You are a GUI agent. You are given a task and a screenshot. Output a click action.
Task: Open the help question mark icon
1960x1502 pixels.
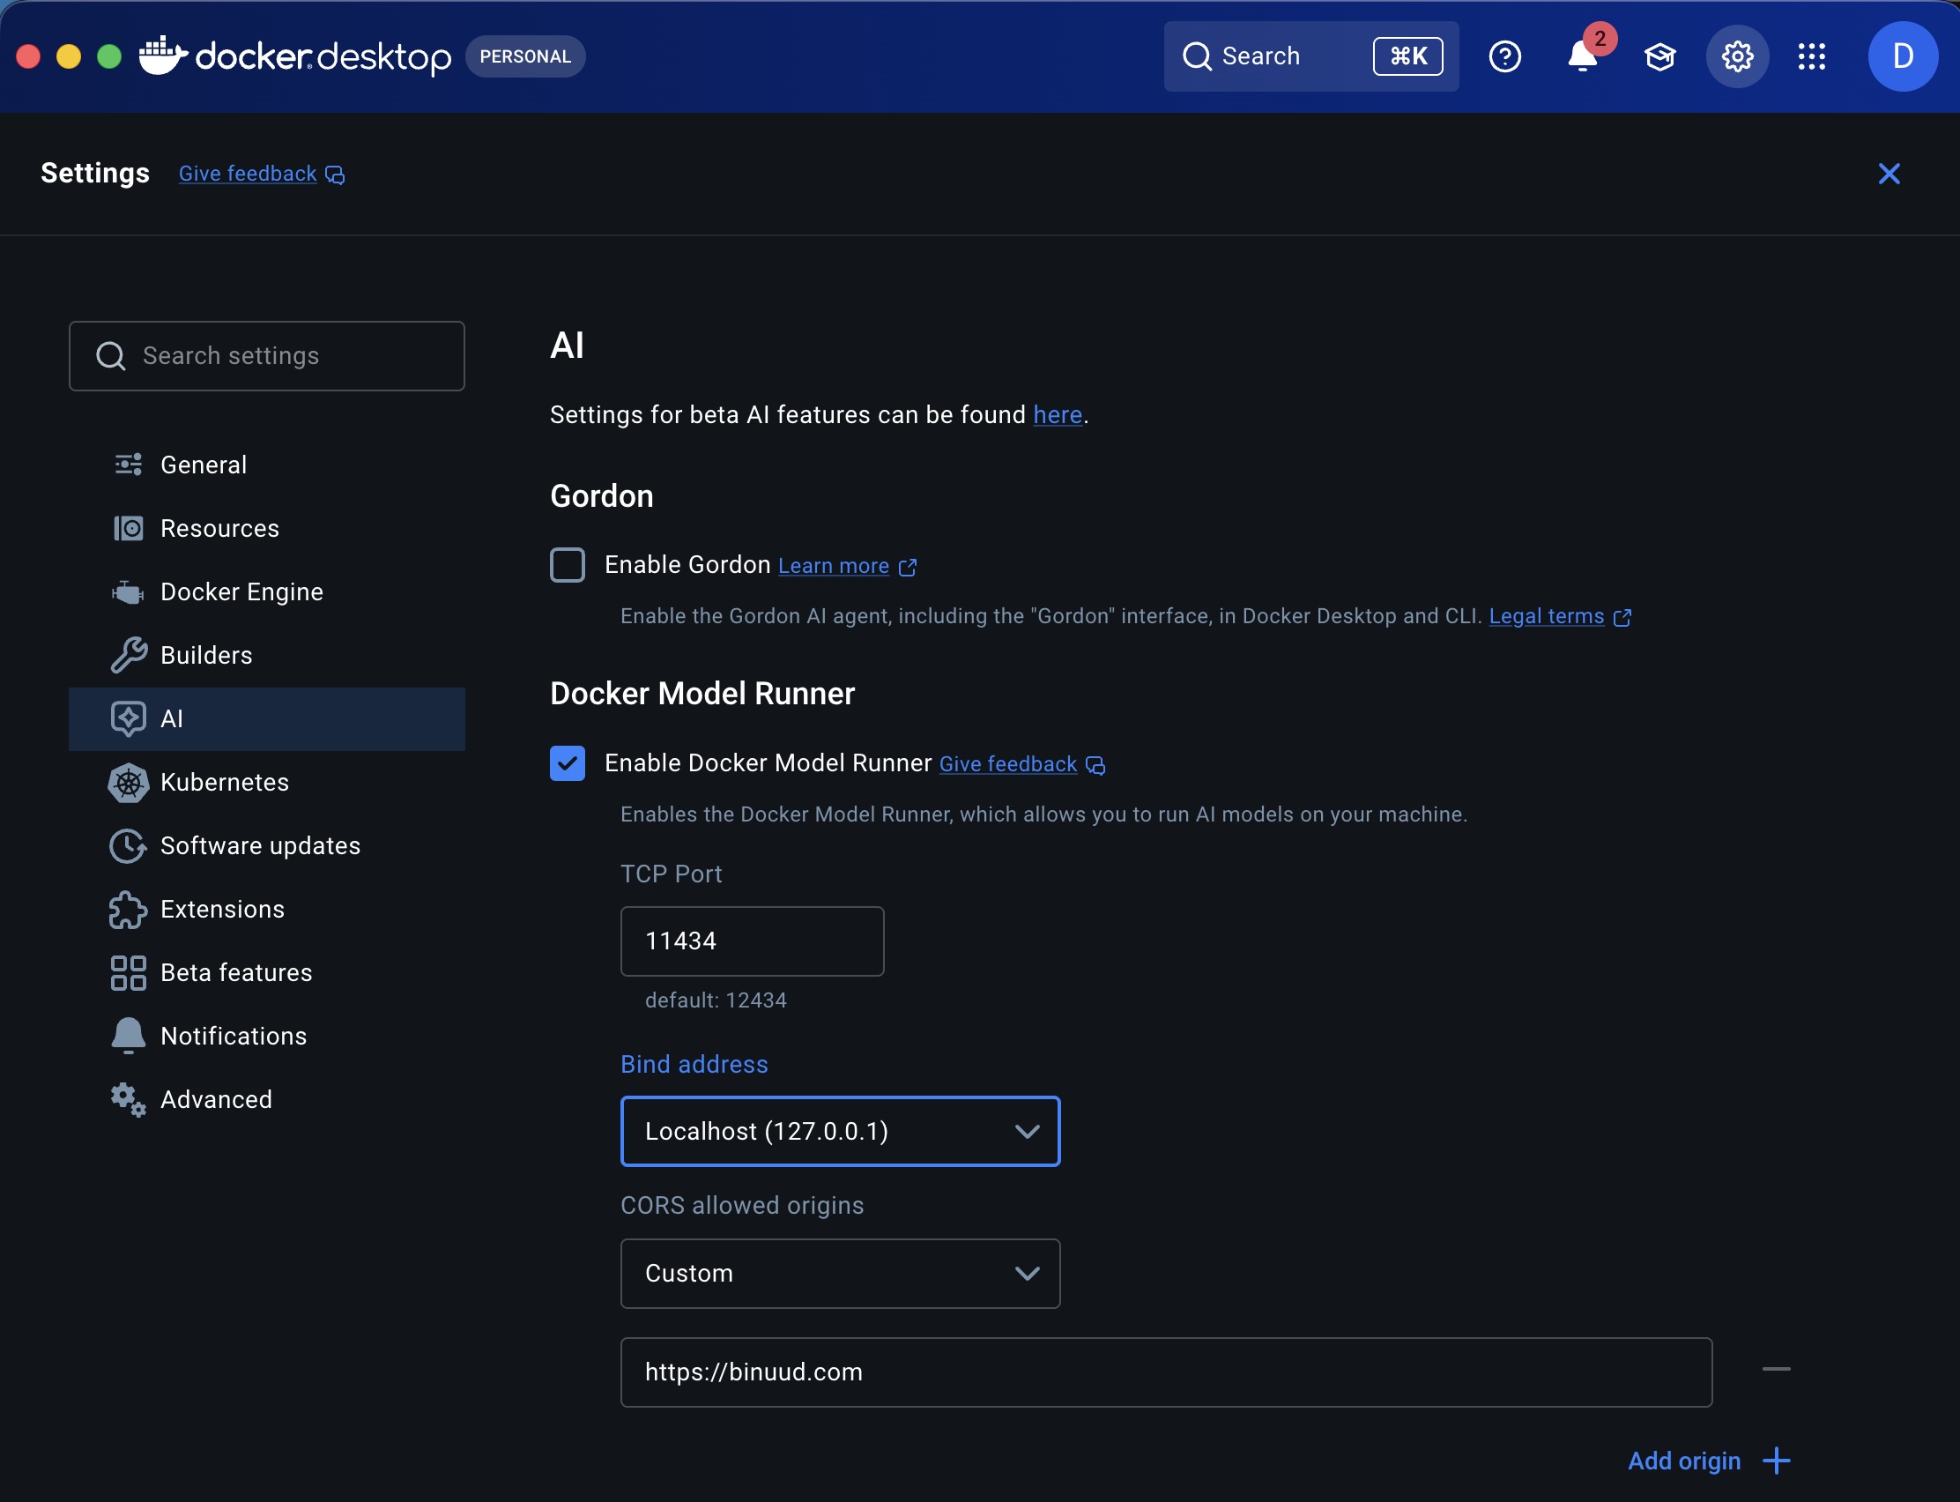(1505, 56)
